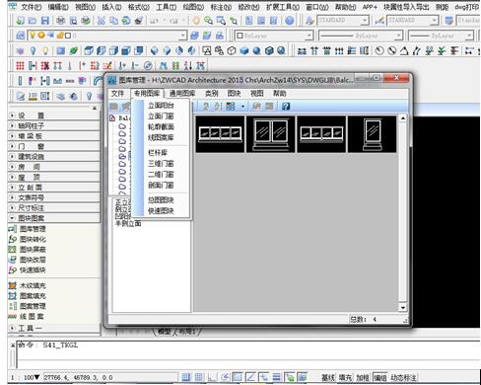Click the round blue help icon in top toolbar
The height and width of the screenshot is (385, 481).
[290, 21]
